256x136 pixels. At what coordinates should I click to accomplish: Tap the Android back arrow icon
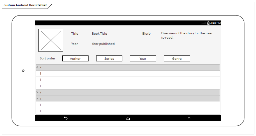tap(66, 118)
